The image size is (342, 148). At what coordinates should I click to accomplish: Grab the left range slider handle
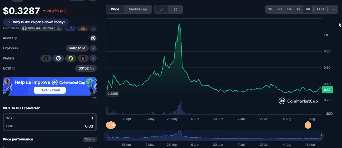pos(106,135)
